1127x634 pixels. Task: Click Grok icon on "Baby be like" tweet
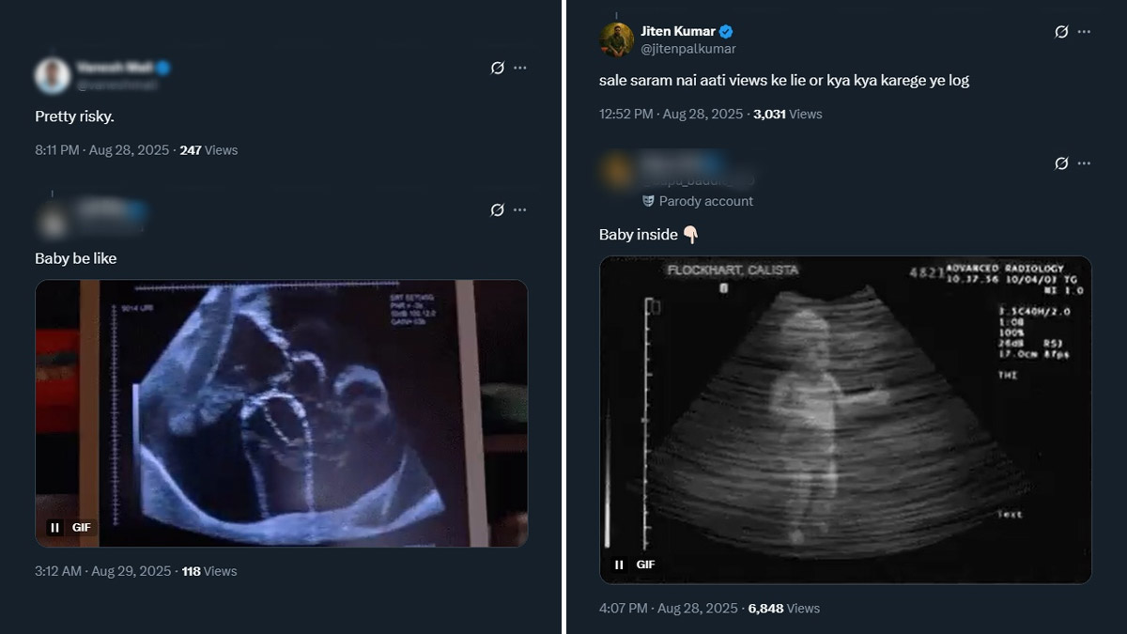coord(498,210)
